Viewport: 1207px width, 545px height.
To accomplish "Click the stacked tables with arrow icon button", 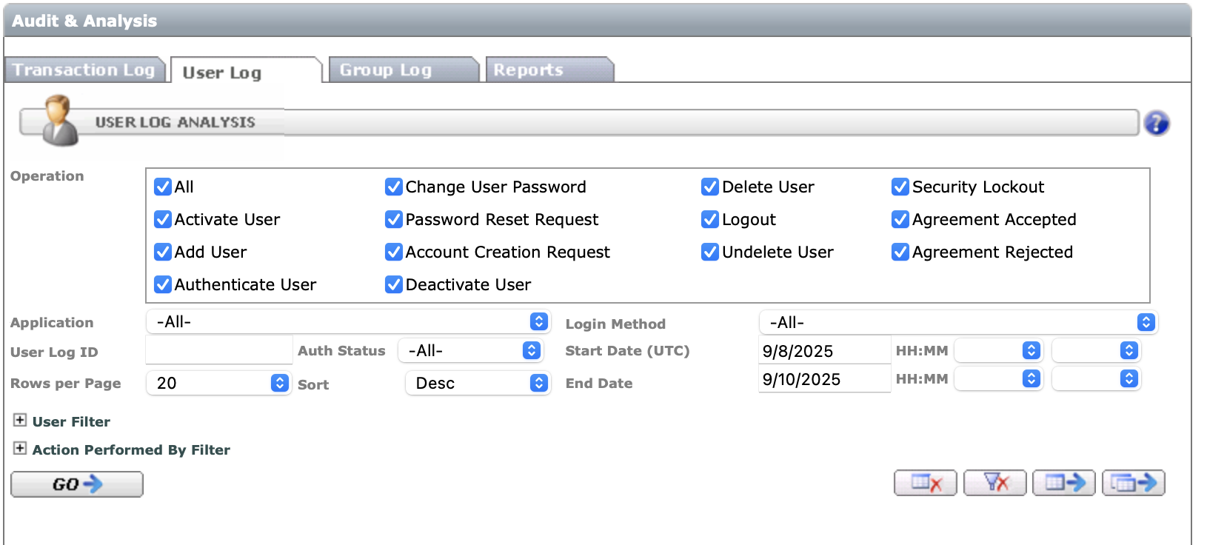I will click(1133, 484).
